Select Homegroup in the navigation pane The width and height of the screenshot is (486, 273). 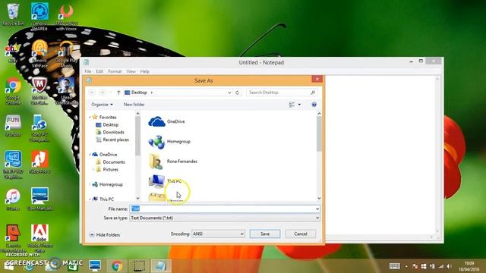(108, 184)
